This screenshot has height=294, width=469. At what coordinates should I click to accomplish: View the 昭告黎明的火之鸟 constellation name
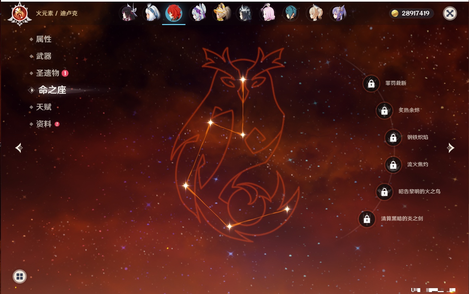pos(419,191)
